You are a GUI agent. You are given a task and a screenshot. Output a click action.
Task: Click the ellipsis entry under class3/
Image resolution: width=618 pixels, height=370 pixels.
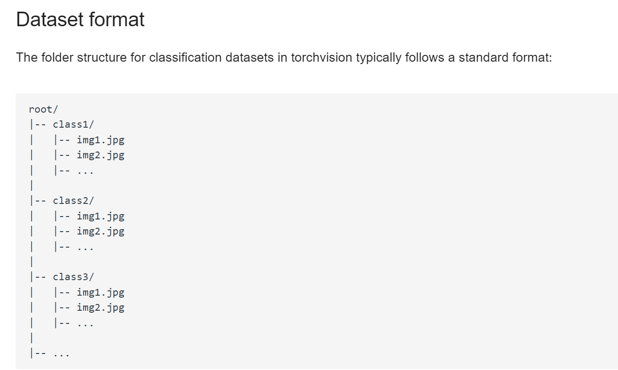click(x=85, y=323)
